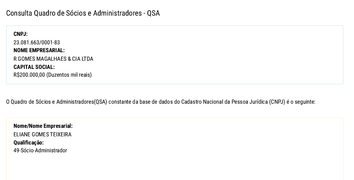Click "(CNPJ)" within the intro sentence
Screen dimensions: 354x180
277,102
